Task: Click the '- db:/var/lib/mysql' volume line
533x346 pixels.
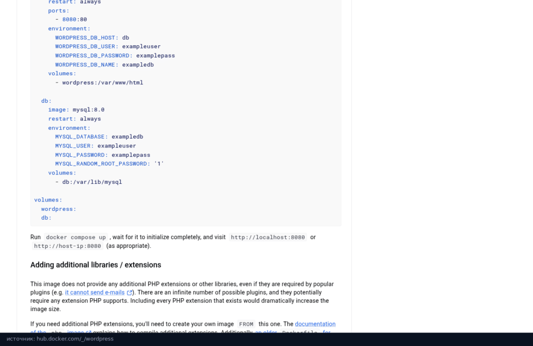Action: pyautogui.click(x=88, y=182)
